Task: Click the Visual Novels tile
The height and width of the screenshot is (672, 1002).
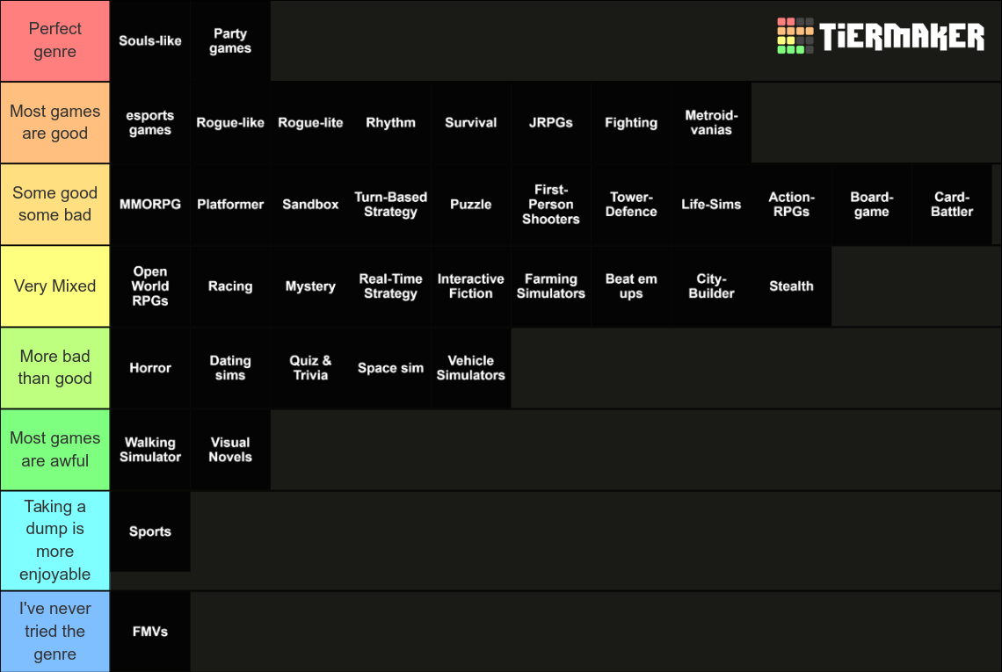Action: [x=230, y=449]
